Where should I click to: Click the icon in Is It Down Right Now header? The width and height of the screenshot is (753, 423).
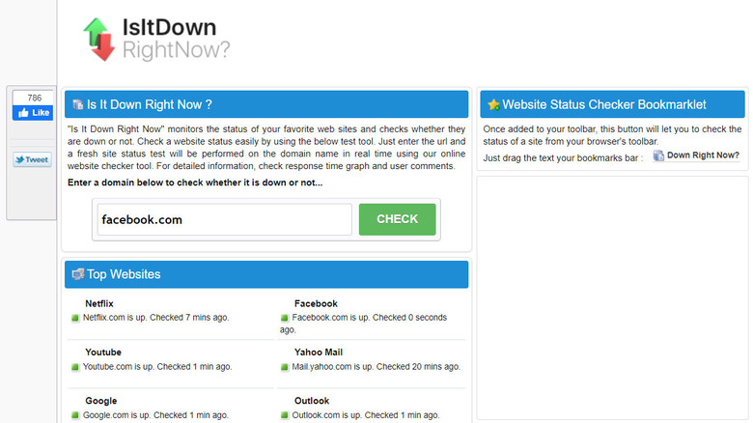[77, 104]
